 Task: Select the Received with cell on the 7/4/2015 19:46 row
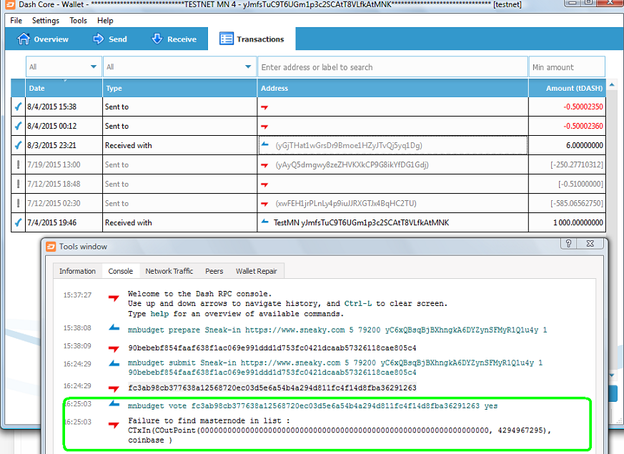pyautogui.click(x=179, y=222)
